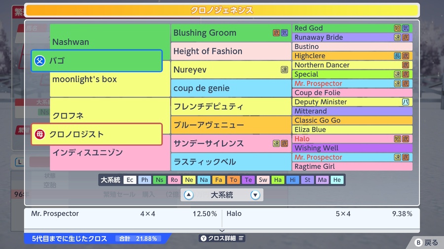Select the coup de genie cell
Screen dimensions: 444x249
point(231,88)
